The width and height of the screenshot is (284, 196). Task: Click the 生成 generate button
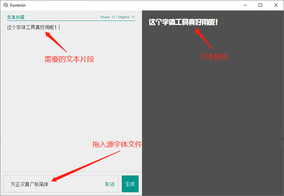point(130,184)
